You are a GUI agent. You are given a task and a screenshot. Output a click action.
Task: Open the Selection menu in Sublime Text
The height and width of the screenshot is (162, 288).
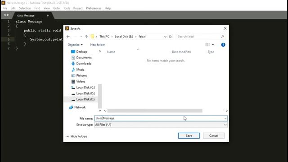point(25,8)
